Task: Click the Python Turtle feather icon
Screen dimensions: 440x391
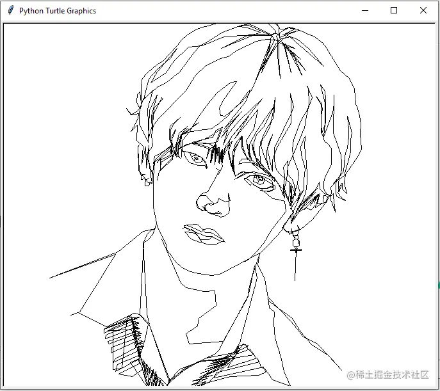Action: [10, 11]
